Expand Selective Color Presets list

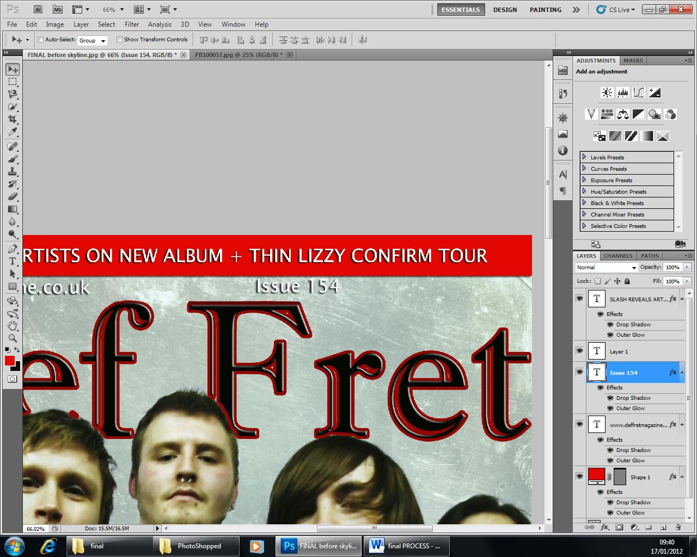point(584,226)
